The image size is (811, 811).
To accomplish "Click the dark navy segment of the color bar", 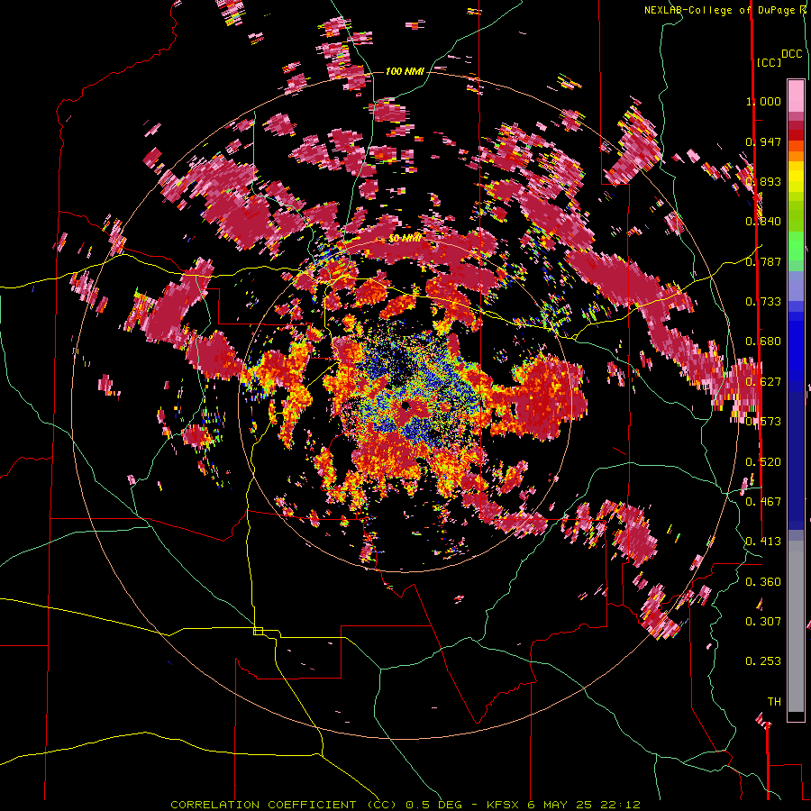I will pyautogui.click(x=796, y=455).
